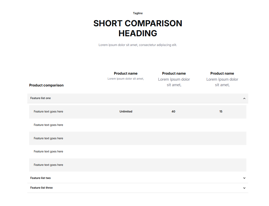Click the "Product comparison" column label
Screen dimensions: 269x206
pyautogui.click(x=46, y=85)
